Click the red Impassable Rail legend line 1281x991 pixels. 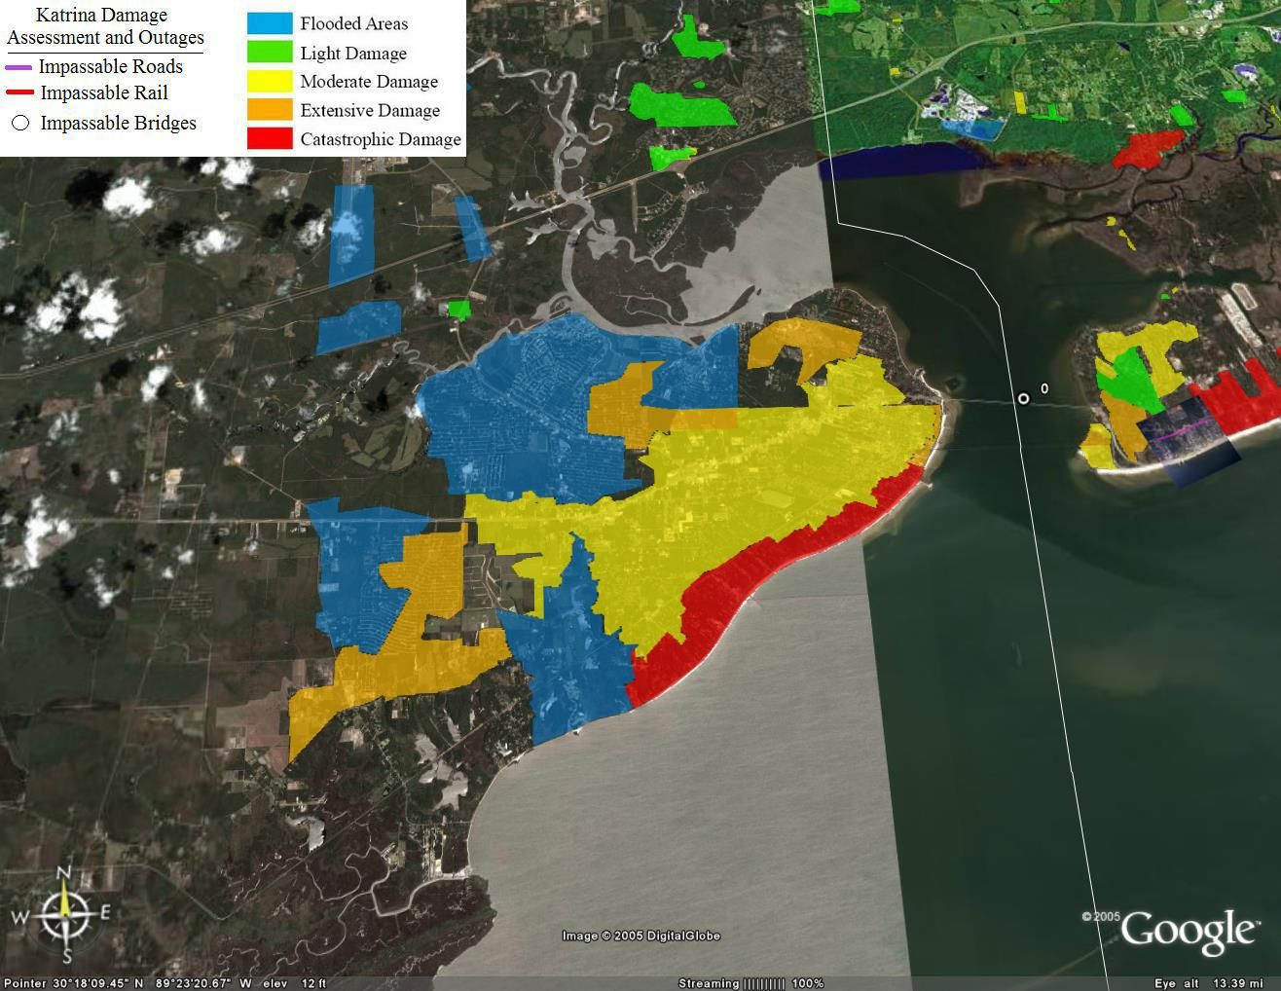pyautogui.click(x=19, y=93)
